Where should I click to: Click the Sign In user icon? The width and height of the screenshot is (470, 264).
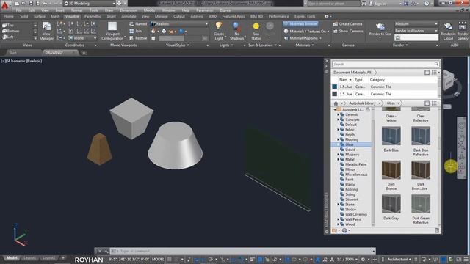click(x=371, y=4)
